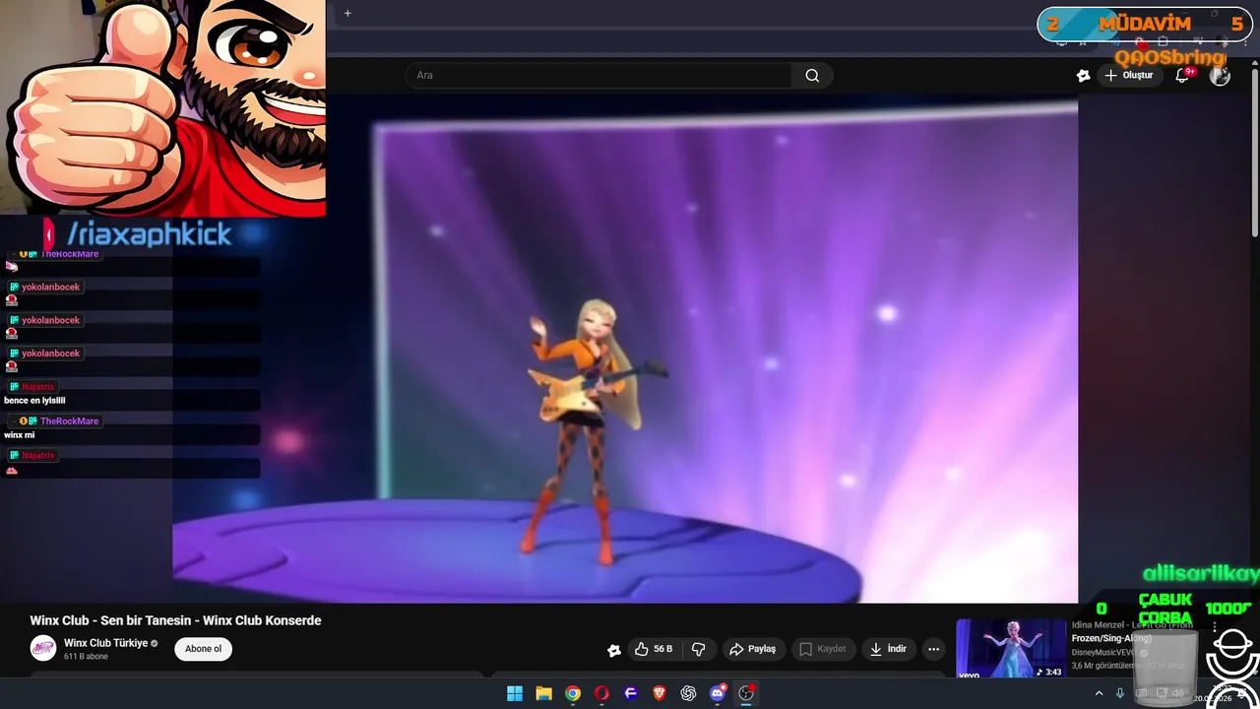Click the Winx Club video player
The width and height of the screenshot is (1260, 709).
[625, 350]
